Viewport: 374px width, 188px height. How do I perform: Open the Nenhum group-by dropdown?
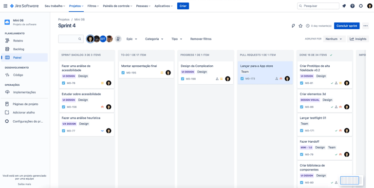click(334, 39)
